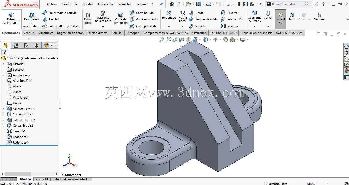349x185 pixels.
Task: Select the Nervio rib tool
Action: point(196,13)
